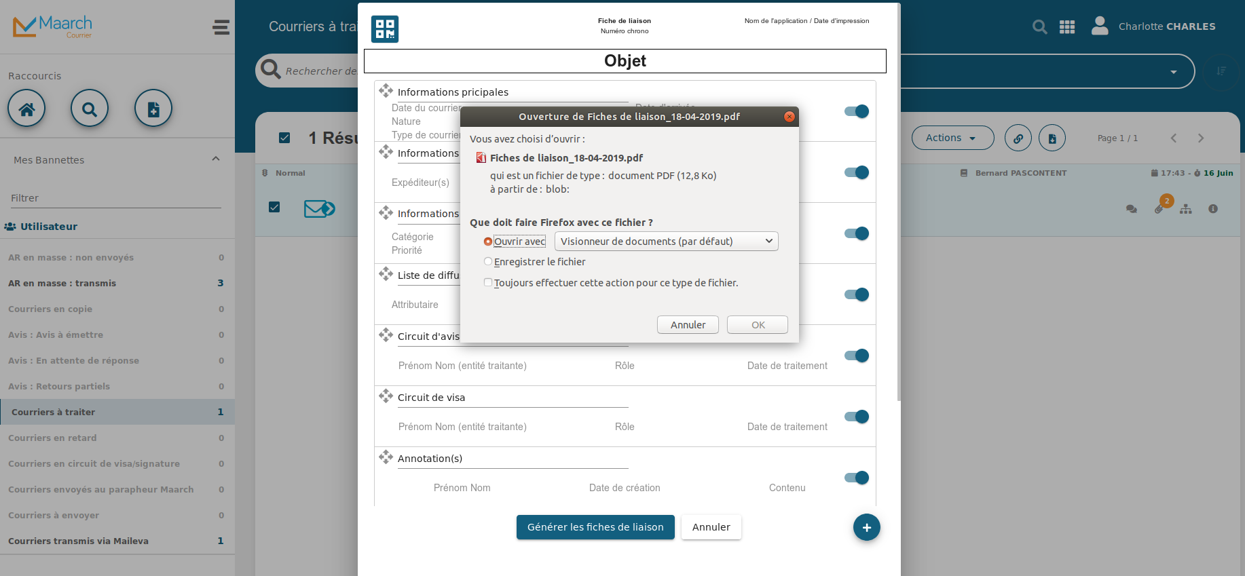
Task: Grab the move handle for Circuit de visa
Action: point(386,396)
